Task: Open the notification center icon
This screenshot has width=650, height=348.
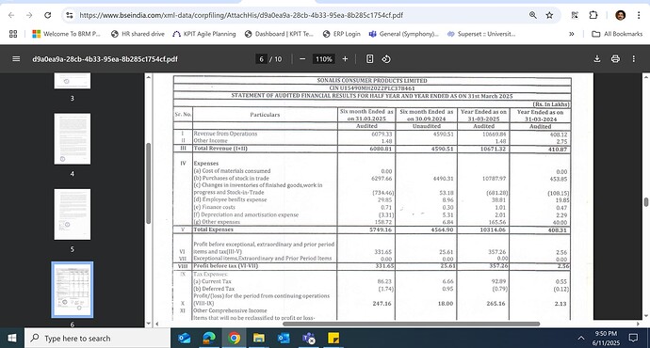Action: coord(633,338)
